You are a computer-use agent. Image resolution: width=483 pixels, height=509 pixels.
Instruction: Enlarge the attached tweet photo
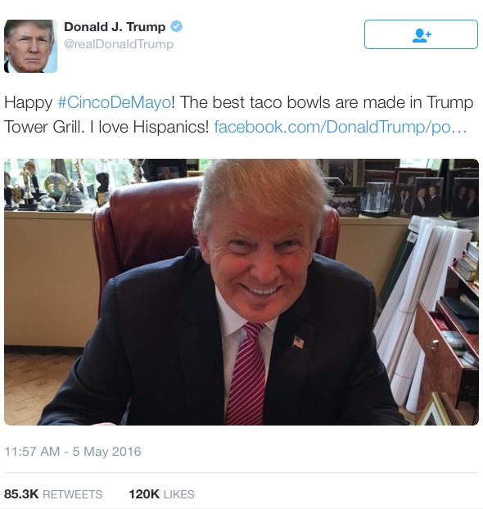pos(241,292)
